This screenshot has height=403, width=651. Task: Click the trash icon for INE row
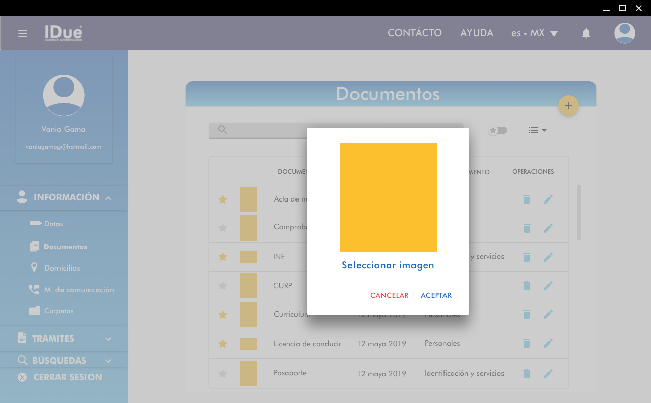coord(527,257)
